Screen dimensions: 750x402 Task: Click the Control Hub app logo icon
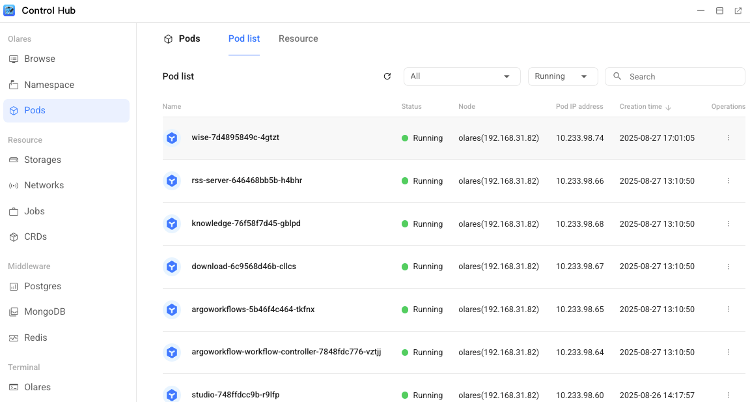[x=10, y=10]
